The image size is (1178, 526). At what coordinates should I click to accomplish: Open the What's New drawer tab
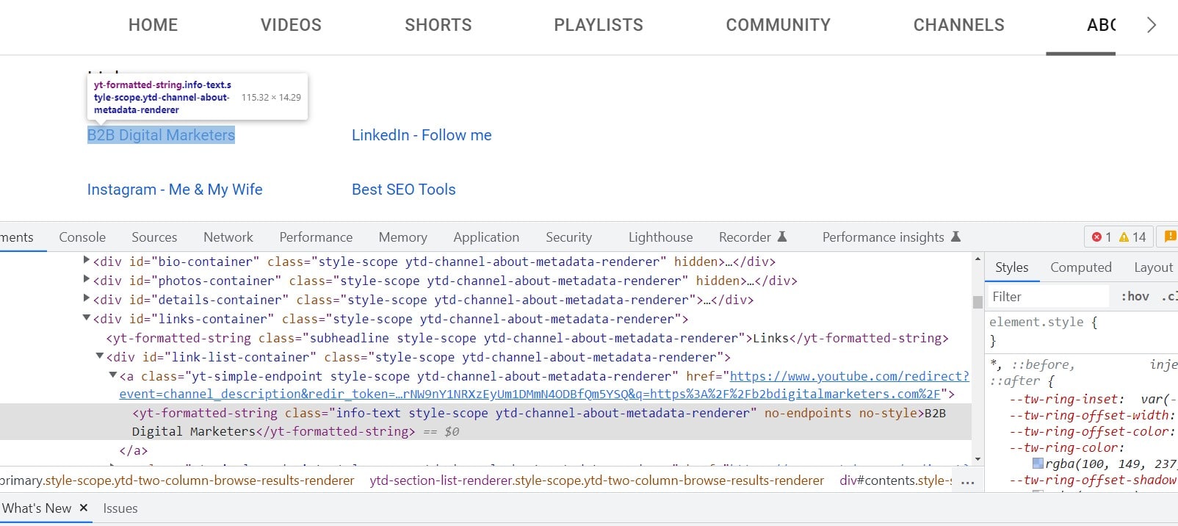(x=37, y=508)
